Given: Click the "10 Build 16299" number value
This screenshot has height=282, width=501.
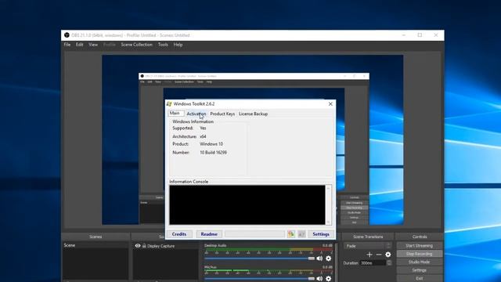Looking at the screenshot, I should click(x=213, y=153).
